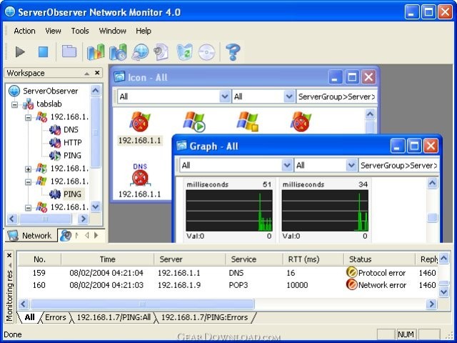
Task: Click the Workspace panel pin arrow
Action: click(x=86, y=74)
